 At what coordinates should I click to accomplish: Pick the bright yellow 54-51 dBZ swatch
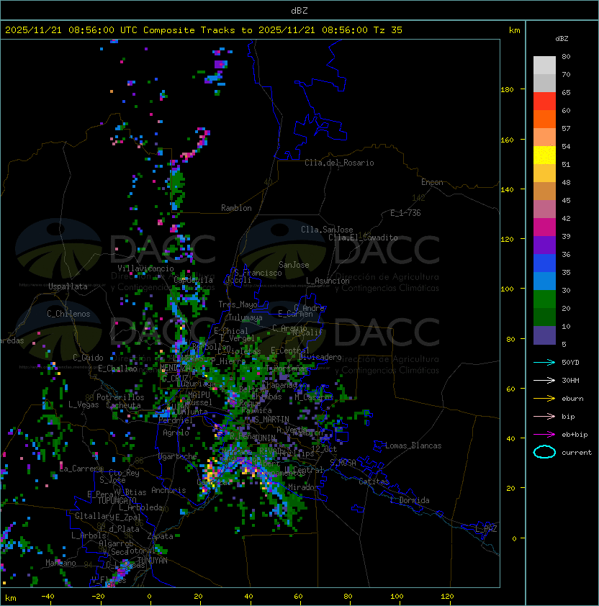click(544, 155)
